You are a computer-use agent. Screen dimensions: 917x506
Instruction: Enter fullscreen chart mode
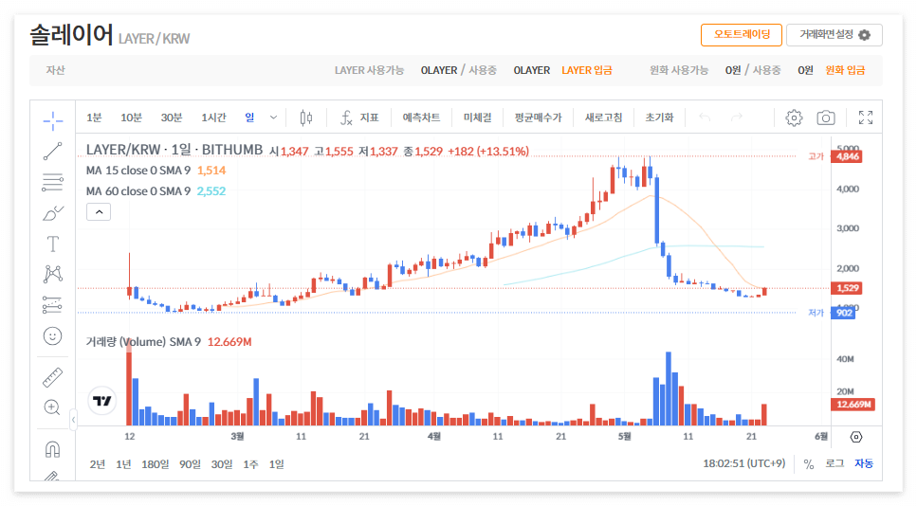point(866,118)
